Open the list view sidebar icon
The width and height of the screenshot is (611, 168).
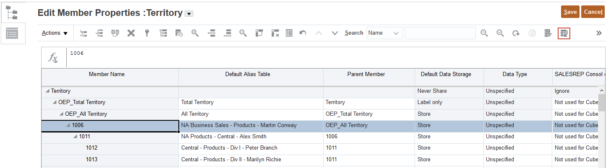click(13, 33)
